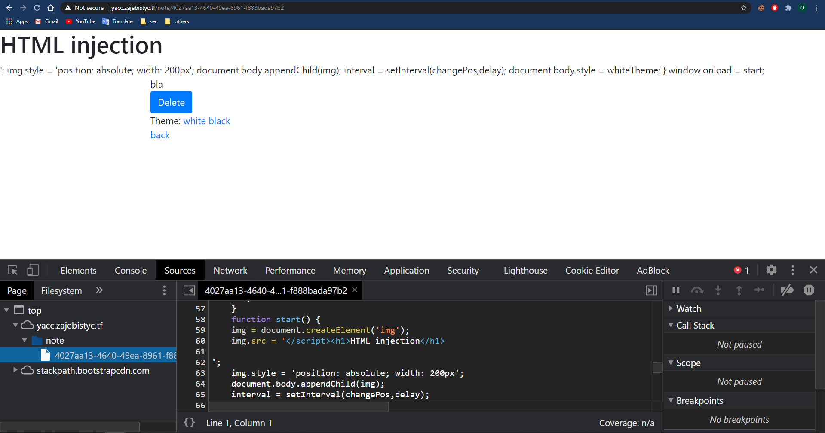Image resolution: width=825 pixels, height=433 pixels.
Task: Activate the inspect element picker
Action: point(13,270)
